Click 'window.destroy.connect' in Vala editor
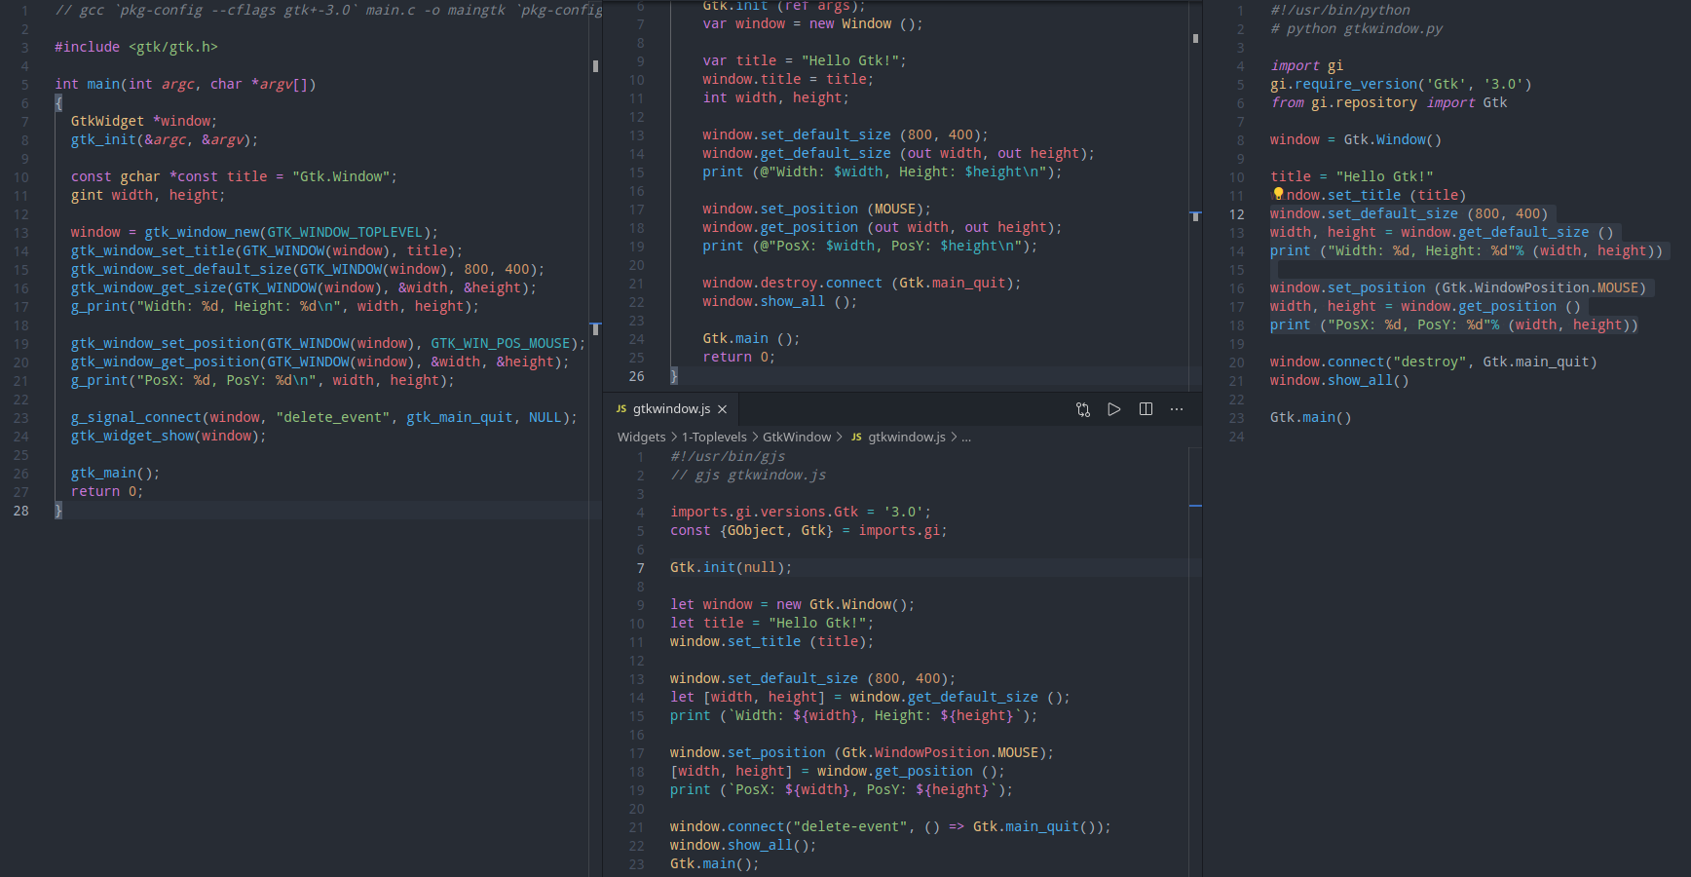This screenshot has height=877, width=1691. [792, 283]
